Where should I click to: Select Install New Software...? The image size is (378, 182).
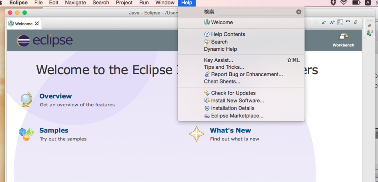(x=241, y=101)
